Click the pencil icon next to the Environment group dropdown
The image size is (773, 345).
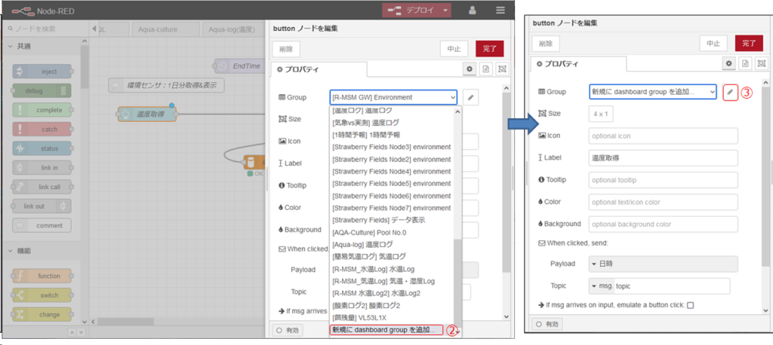[470, 97]
